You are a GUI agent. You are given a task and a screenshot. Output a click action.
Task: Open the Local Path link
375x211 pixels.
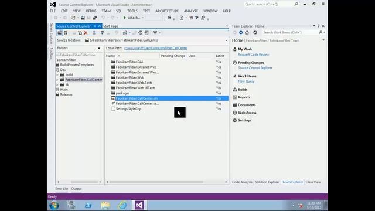point(156,48)
